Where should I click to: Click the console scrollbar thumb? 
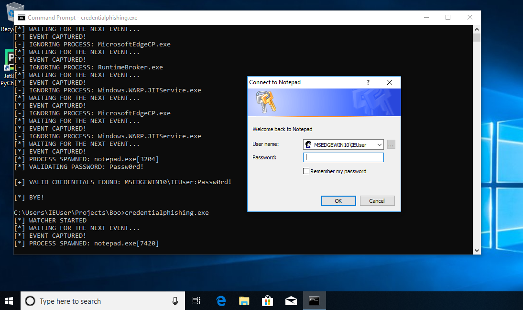click(x=477, y=37)
